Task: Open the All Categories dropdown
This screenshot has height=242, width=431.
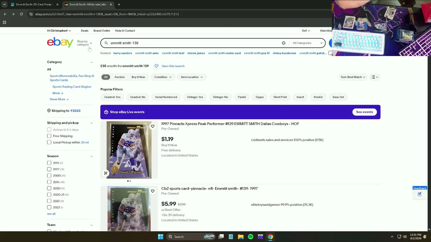Action: pyautogui.click(x=307, y=43)
